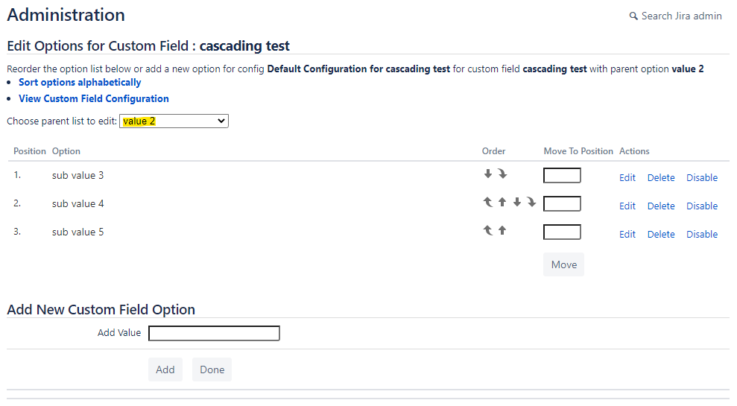Move sub value 5 up one position
Viewport: 737px width, 406px height.
coord(502,231)
